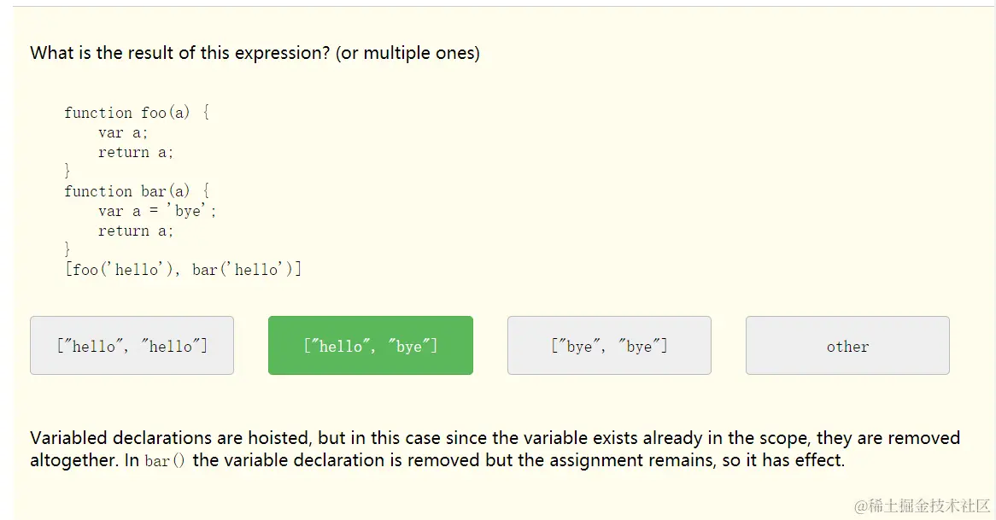
Task: Pick the ["bye", "bye"] answer option
Action: point(609,346)
